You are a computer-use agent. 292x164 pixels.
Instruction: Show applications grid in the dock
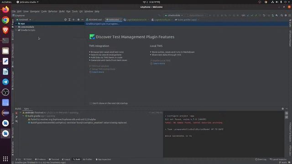5,159
